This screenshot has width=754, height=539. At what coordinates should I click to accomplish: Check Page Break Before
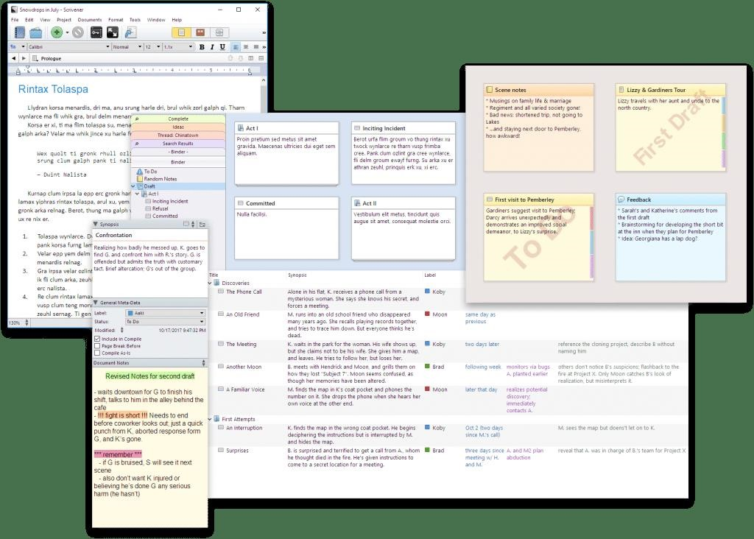[x=97, y=345]
